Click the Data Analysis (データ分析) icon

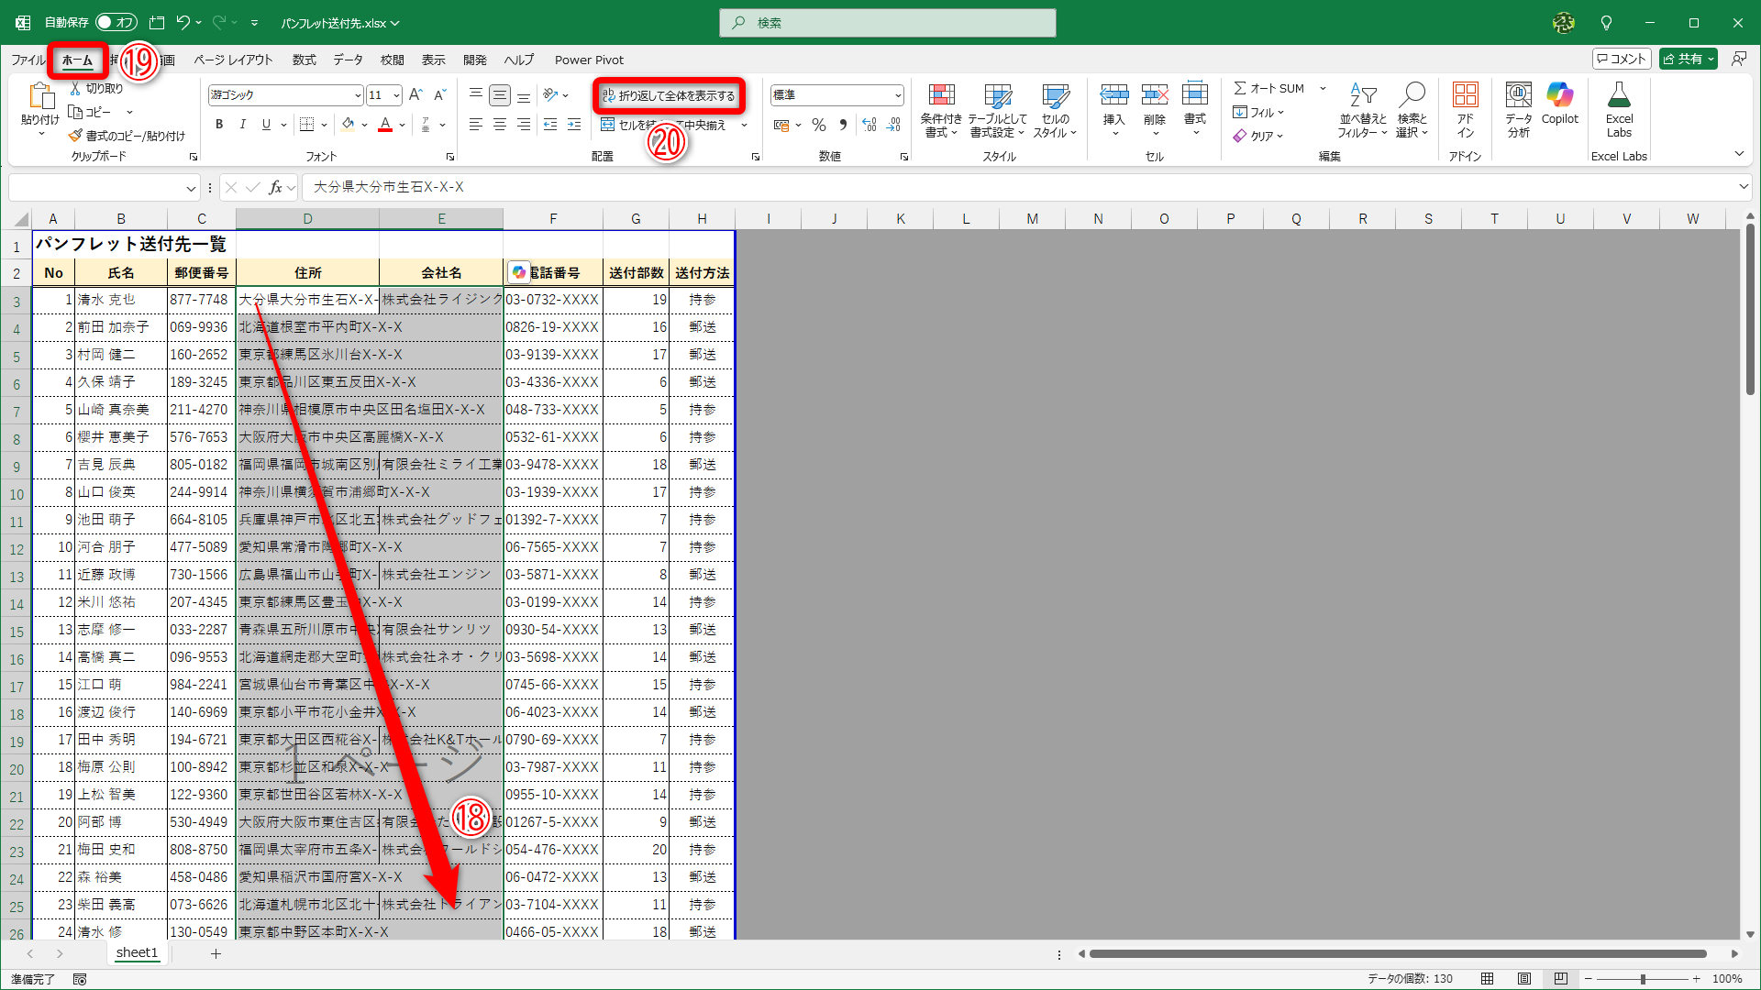coord(1518,95)
